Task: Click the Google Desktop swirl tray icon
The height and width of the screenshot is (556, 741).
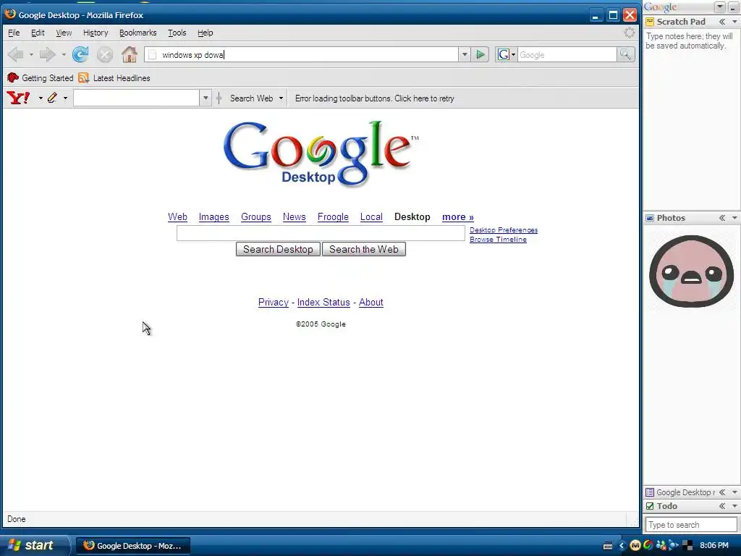Action: (x=648, y=546)
